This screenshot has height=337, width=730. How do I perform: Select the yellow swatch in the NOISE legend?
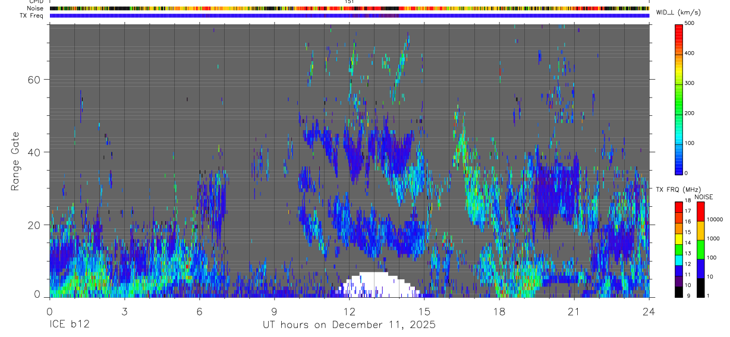tap(700, 230)
